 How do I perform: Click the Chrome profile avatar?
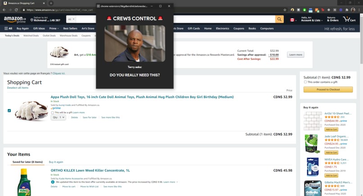pyautogui.click(x=353, y=10)
